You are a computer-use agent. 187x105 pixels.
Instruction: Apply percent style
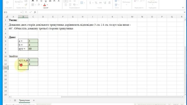point(96,3)
